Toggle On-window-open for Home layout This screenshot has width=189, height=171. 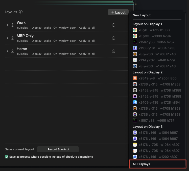(65, 54)
